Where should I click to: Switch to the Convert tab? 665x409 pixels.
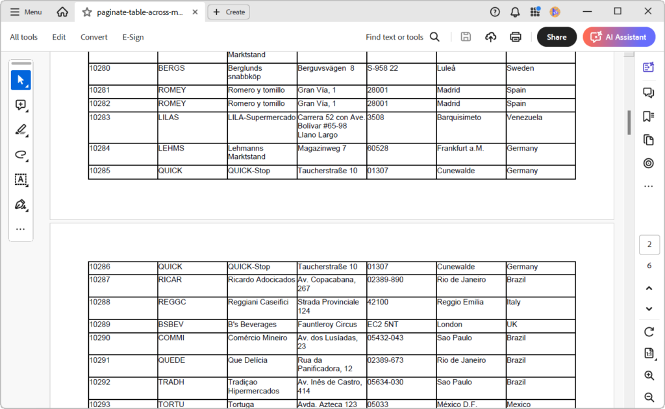[94, 37]
